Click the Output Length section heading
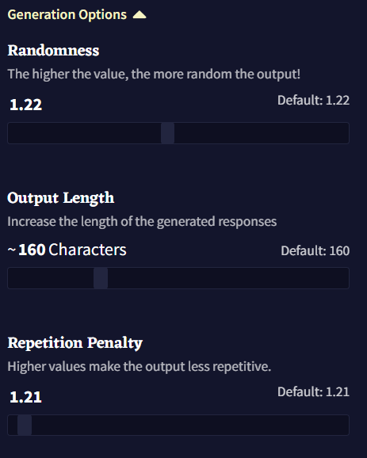 [61, 198]
